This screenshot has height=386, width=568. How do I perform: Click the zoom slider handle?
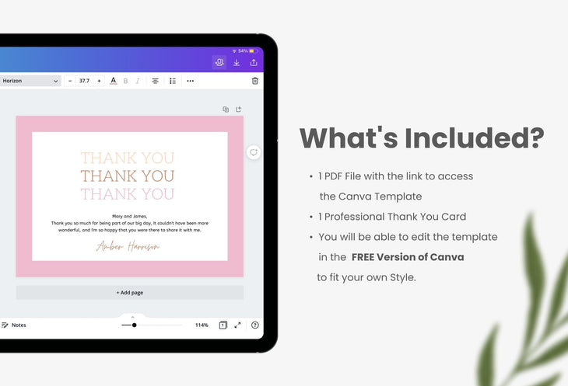click(135, 325)
